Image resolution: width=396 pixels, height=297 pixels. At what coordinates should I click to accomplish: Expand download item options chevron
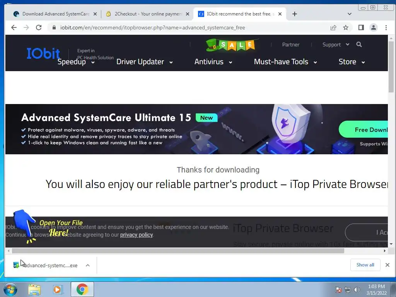[88, 265]
